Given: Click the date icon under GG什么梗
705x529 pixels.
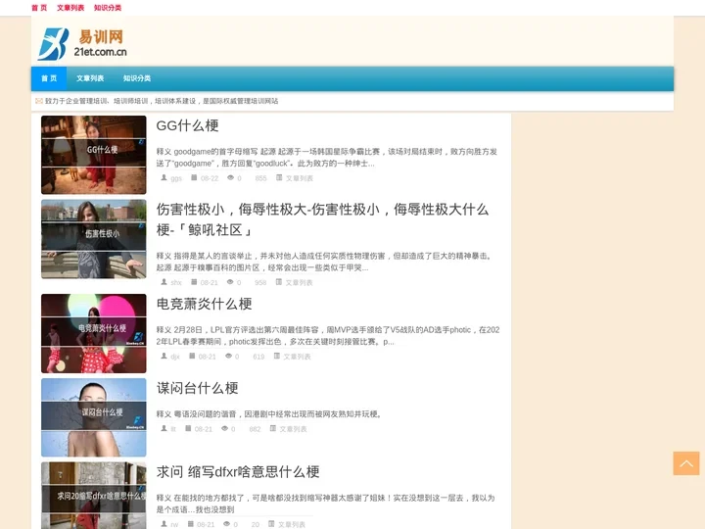Looking at the screenshot, I should 194,177.
